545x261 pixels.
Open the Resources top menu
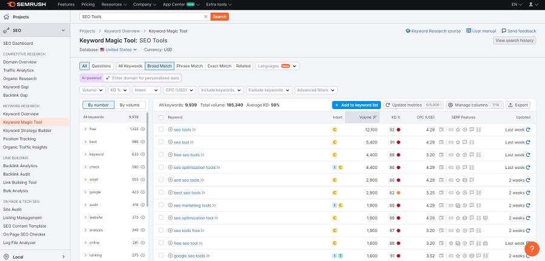tap(114, 4)
